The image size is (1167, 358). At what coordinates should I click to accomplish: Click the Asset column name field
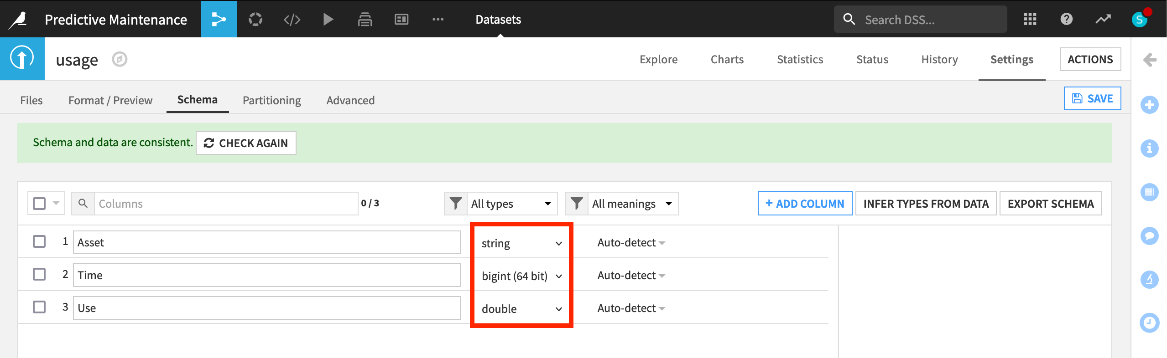point(266,242)
